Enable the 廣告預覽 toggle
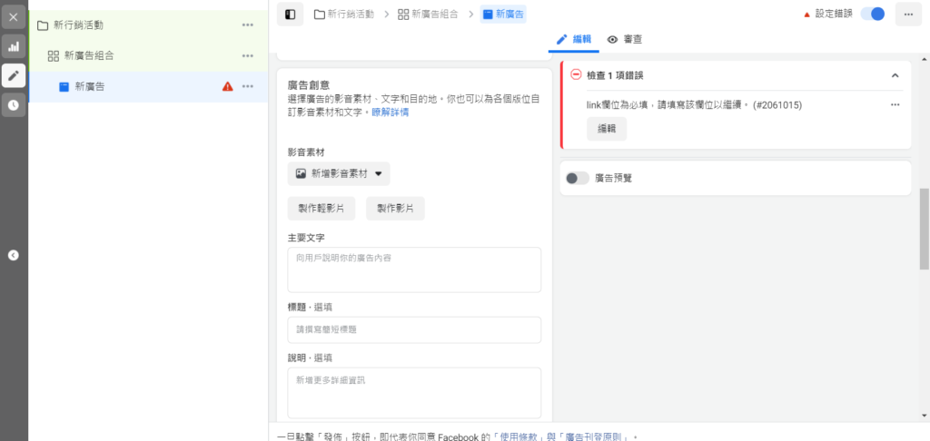The width and height of the screenshot is (930, 441). [x=578, y=178]
